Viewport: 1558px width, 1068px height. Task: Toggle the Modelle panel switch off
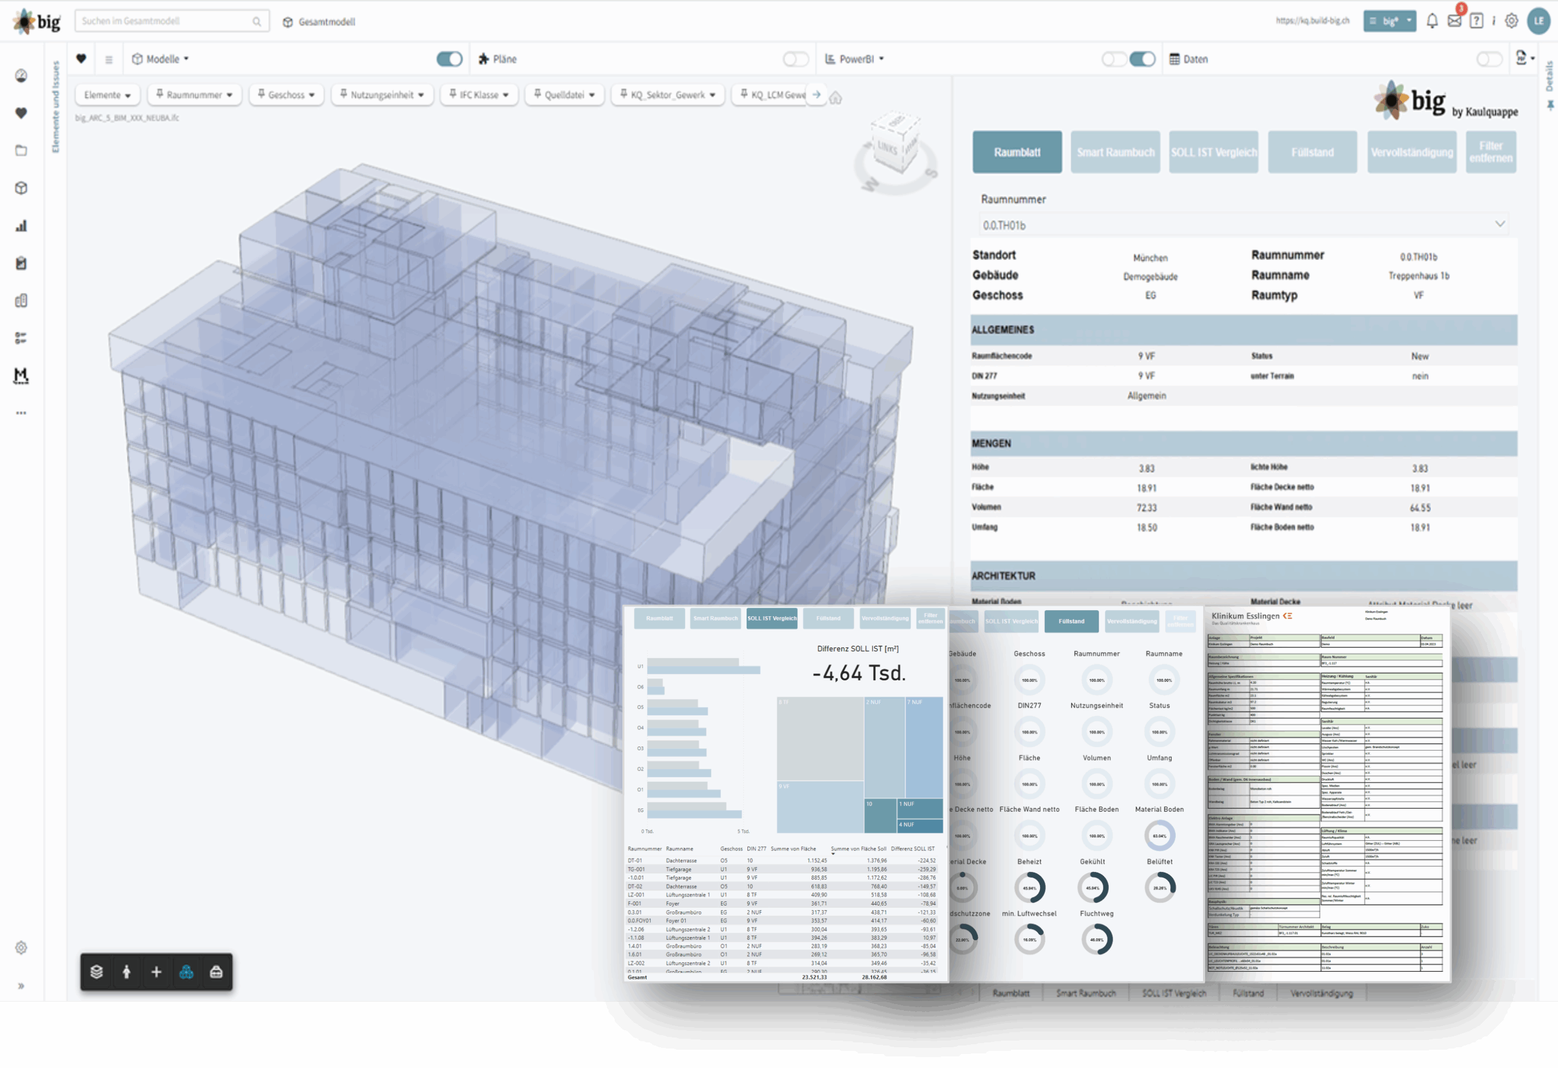click(449, 59)
